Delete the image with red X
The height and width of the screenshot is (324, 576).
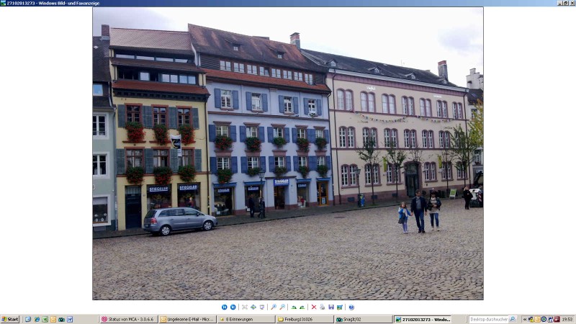click(x=314, y=307)
